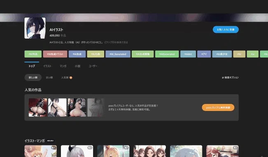Open the silver-haired character illustration thumbnail
268x157 pixels.
point(77,151)
